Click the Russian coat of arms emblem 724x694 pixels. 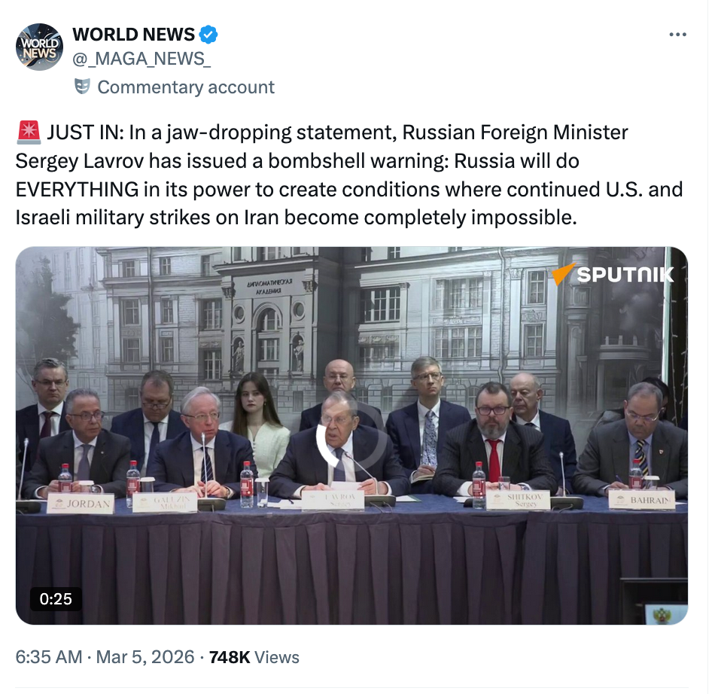point(665,615)
